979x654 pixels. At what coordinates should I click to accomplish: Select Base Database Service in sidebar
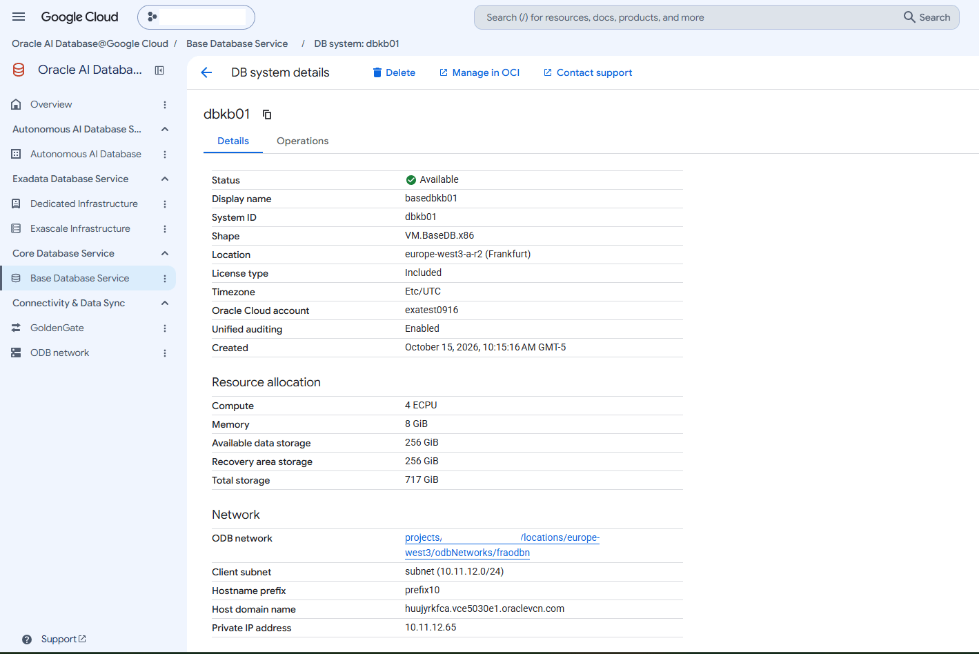point(79,278)
